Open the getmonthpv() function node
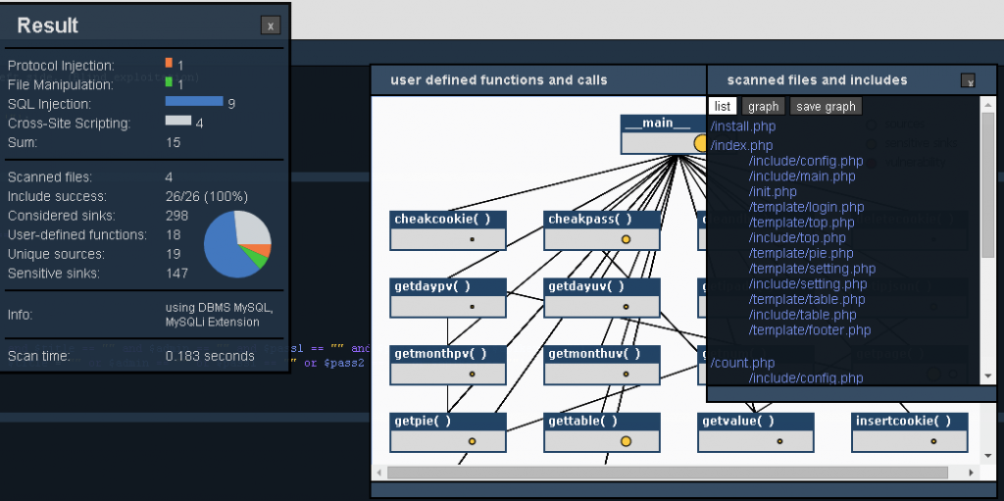This screenshot has height=501, width=1004. tap(448, 354)
